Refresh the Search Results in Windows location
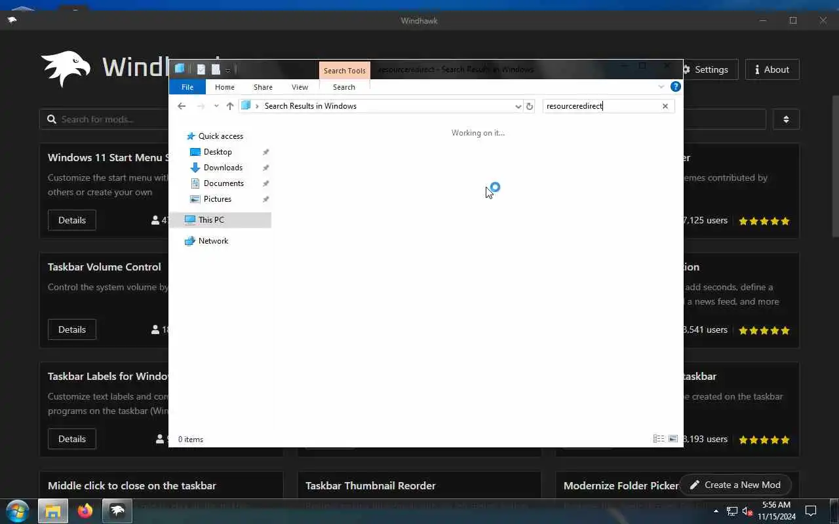 tap(530, 106)
